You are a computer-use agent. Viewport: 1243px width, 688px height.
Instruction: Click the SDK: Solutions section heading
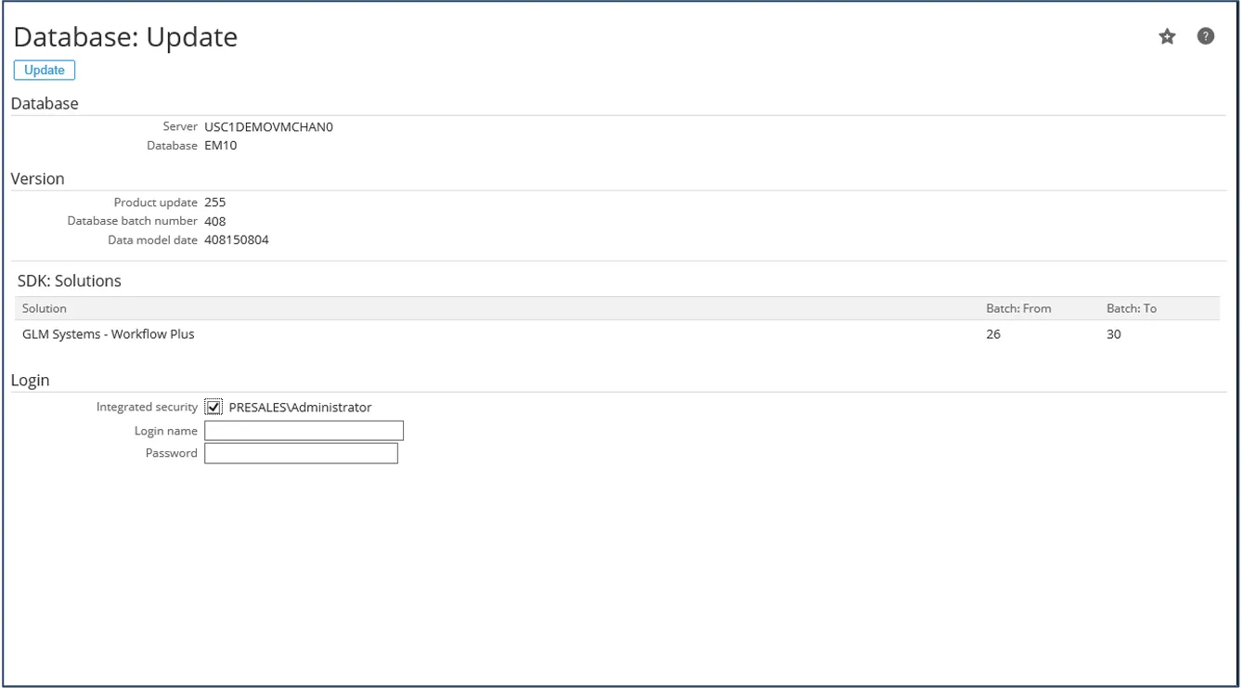[70, 280]
